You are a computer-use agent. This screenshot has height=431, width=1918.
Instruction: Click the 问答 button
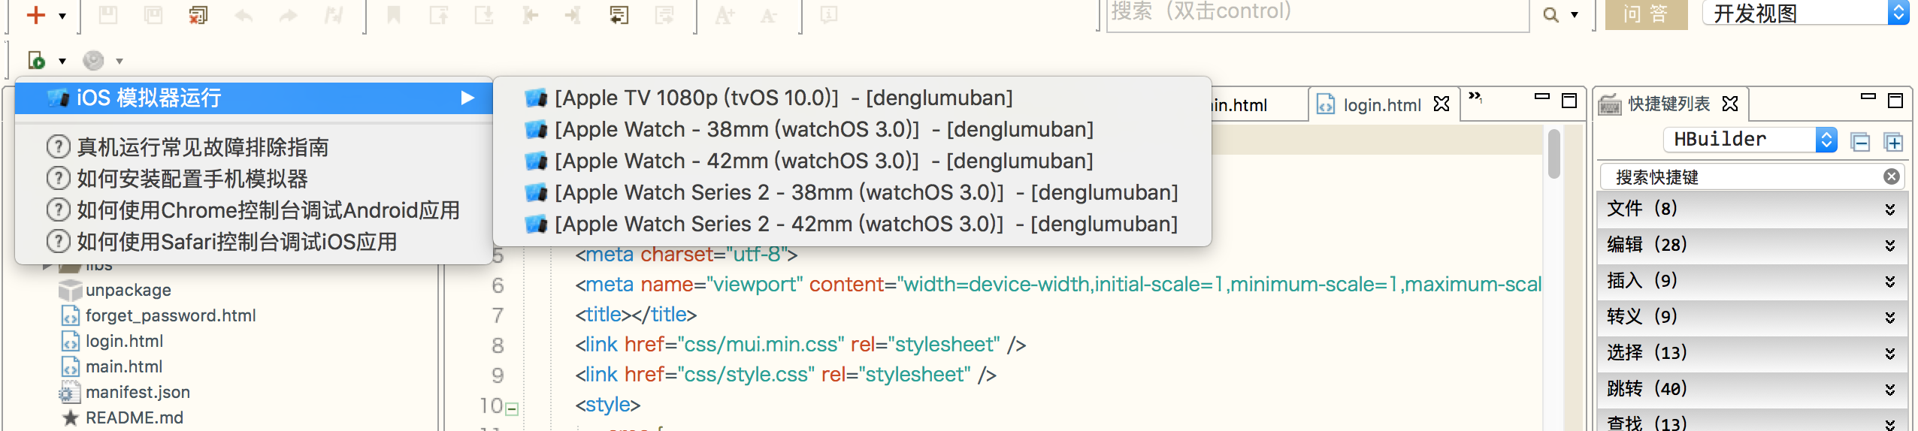(x=1645, y=14)
